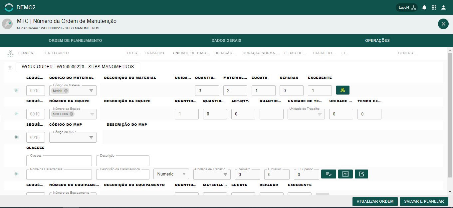This screenshot has height=208, width=453.
Task: Open the Código do Material filter dropdown
Action: pyautogui.click(x=91, y=91)
